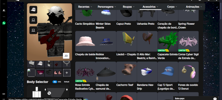Viewport: 222px width, 100px height.
Task: Click the white cap accessory slot icon
Action: [x=33, y=10]
